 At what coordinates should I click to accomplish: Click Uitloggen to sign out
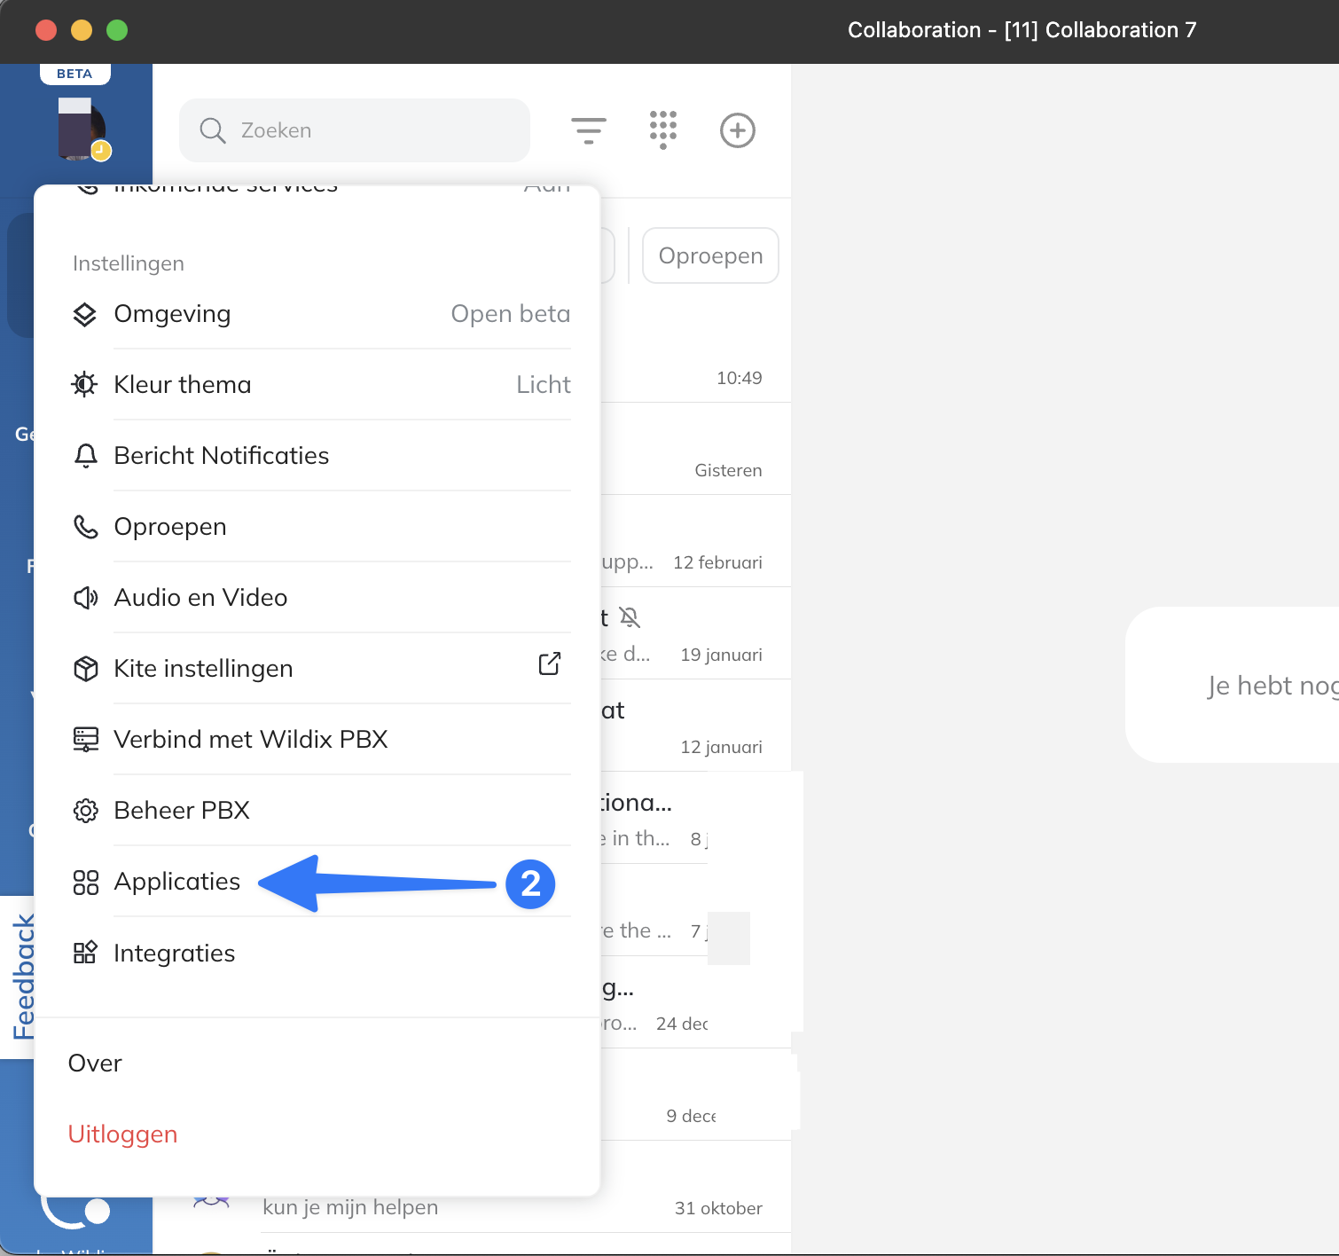122,1134
